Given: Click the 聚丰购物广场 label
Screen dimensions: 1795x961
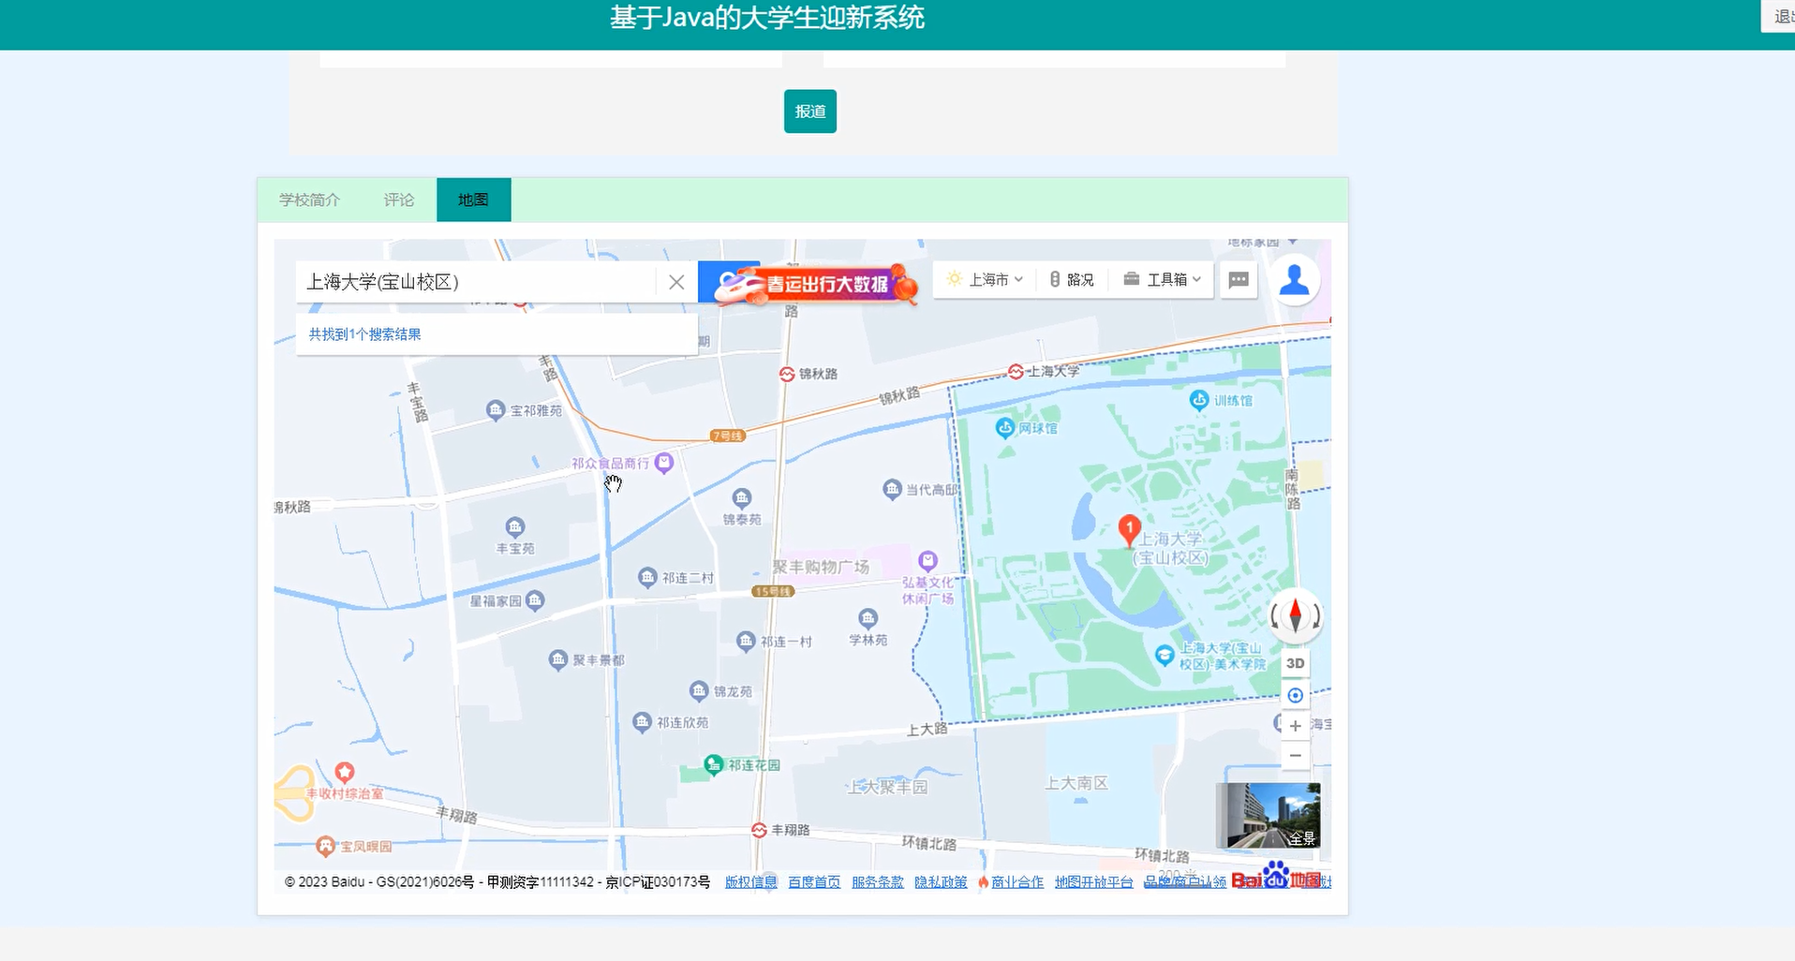Looking at the screenshot, I should coord(821,567).
